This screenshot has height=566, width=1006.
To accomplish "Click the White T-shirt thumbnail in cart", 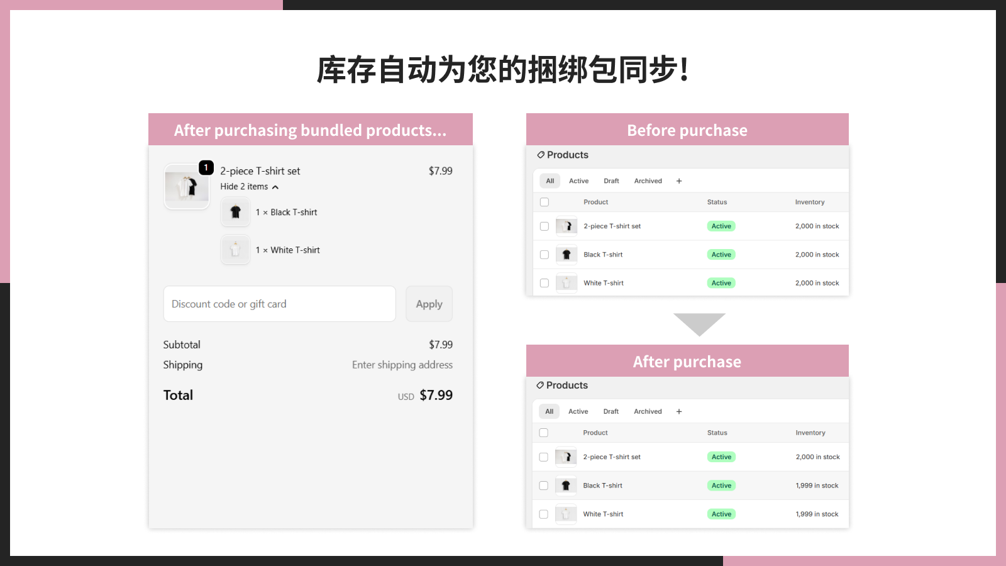I will coord(236,250).
